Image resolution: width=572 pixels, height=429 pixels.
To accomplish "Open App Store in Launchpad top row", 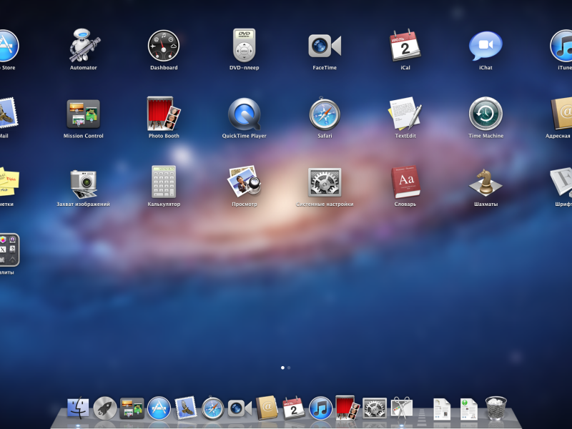I will point(9,46).
